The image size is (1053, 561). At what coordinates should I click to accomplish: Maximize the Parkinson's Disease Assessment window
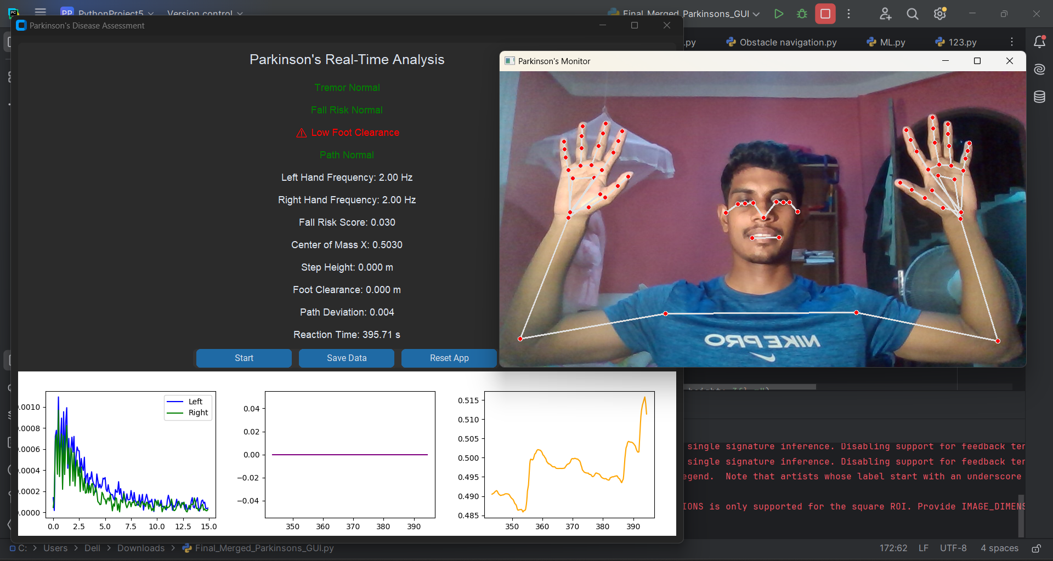click(635, 25)
